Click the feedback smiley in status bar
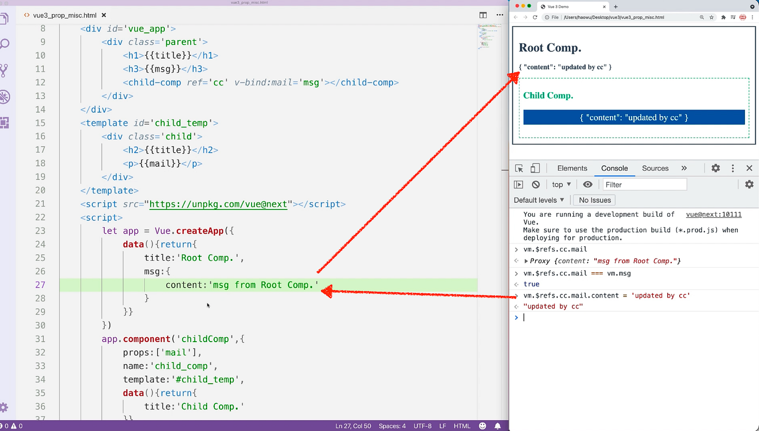 click(x=483, y=426)
